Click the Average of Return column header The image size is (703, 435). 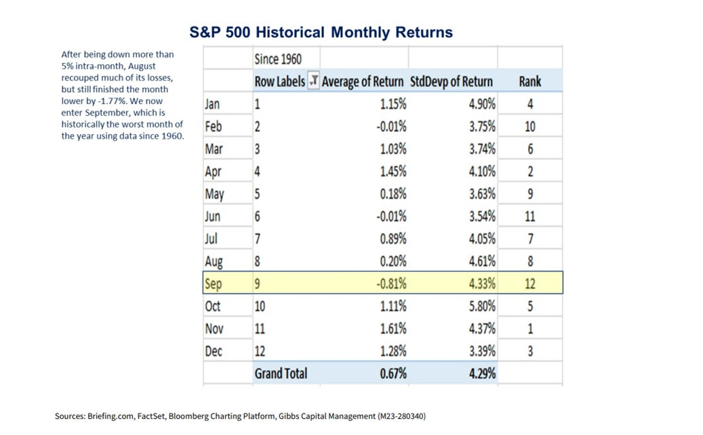click(363, 81)
